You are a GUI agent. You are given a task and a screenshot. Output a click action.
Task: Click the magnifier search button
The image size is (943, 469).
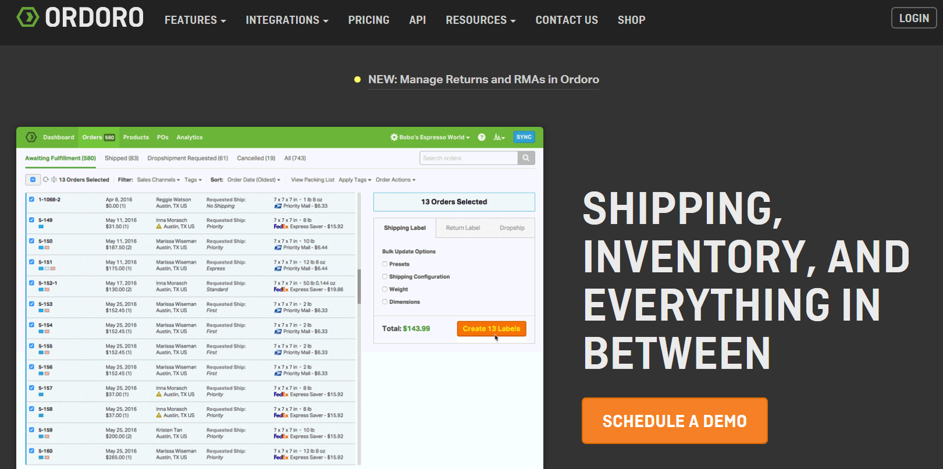click(x=526, y=158)
